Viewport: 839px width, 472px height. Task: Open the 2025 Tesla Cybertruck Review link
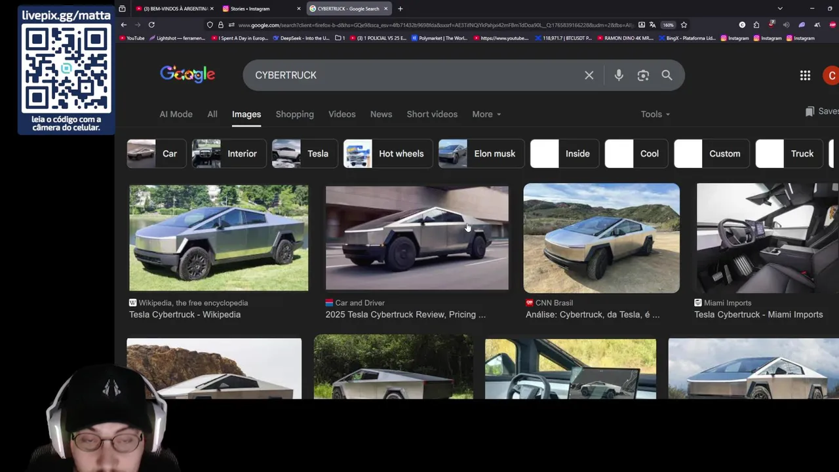tap(406, 315)
